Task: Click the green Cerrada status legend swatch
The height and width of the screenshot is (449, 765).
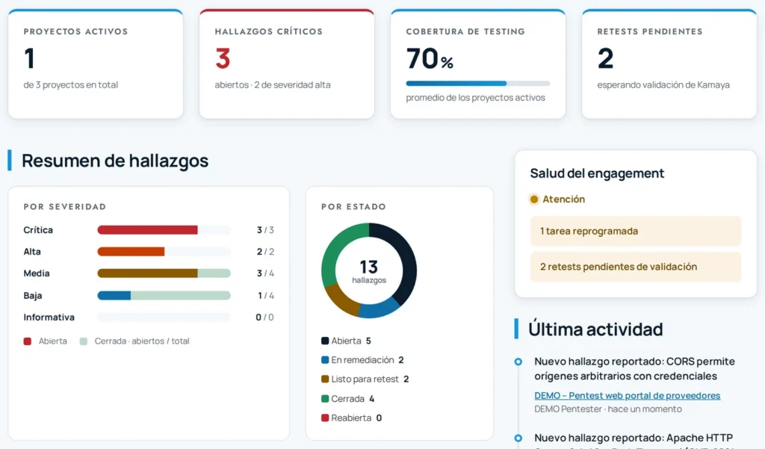Action: point(325,398)
